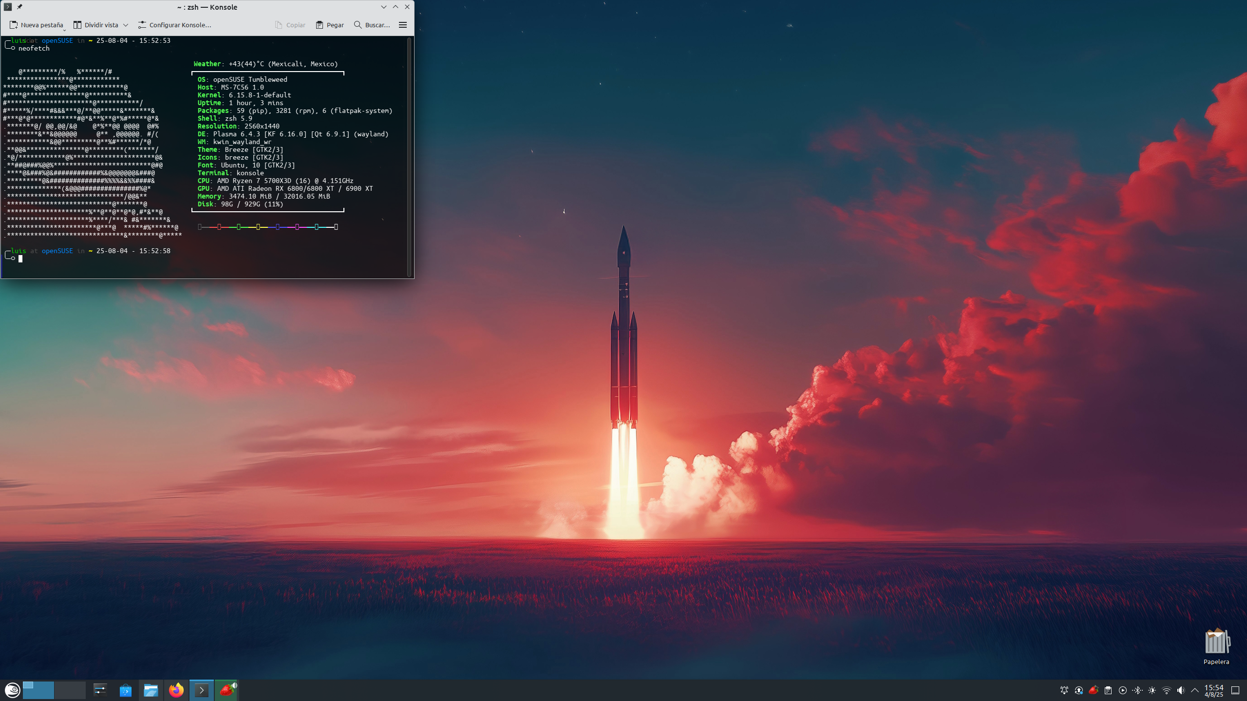
Task: Click the 'Weather: +43(44)°C' line
Action: [x=265, y=64]
